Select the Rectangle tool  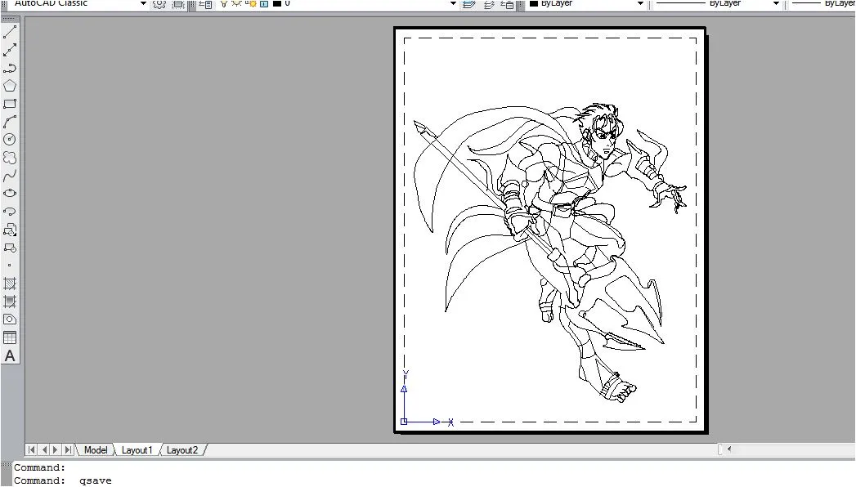[10, 104]
